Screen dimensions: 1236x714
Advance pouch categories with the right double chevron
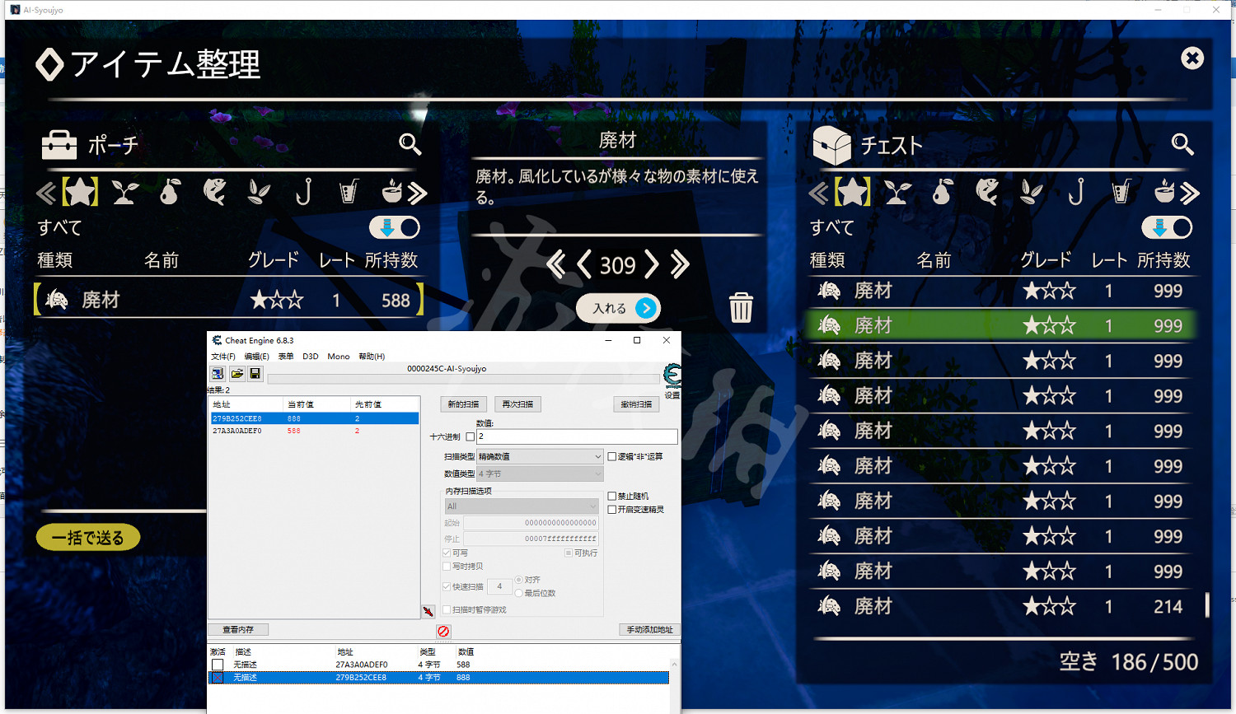point(418,191)
